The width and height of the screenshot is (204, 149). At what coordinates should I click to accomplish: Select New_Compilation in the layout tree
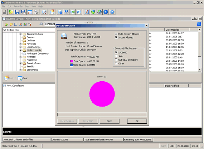click(x=15, y=86)
